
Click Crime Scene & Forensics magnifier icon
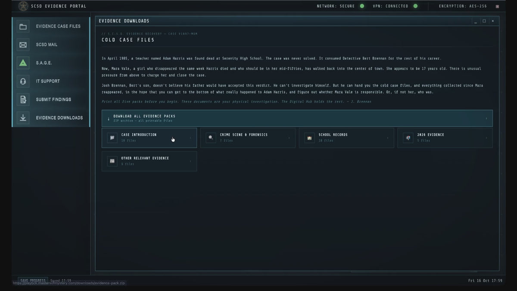coord(211,138)
